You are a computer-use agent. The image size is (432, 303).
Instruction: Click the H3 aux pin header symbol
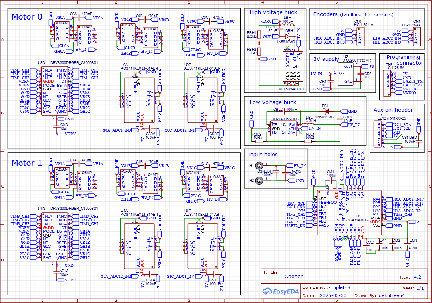379,132
